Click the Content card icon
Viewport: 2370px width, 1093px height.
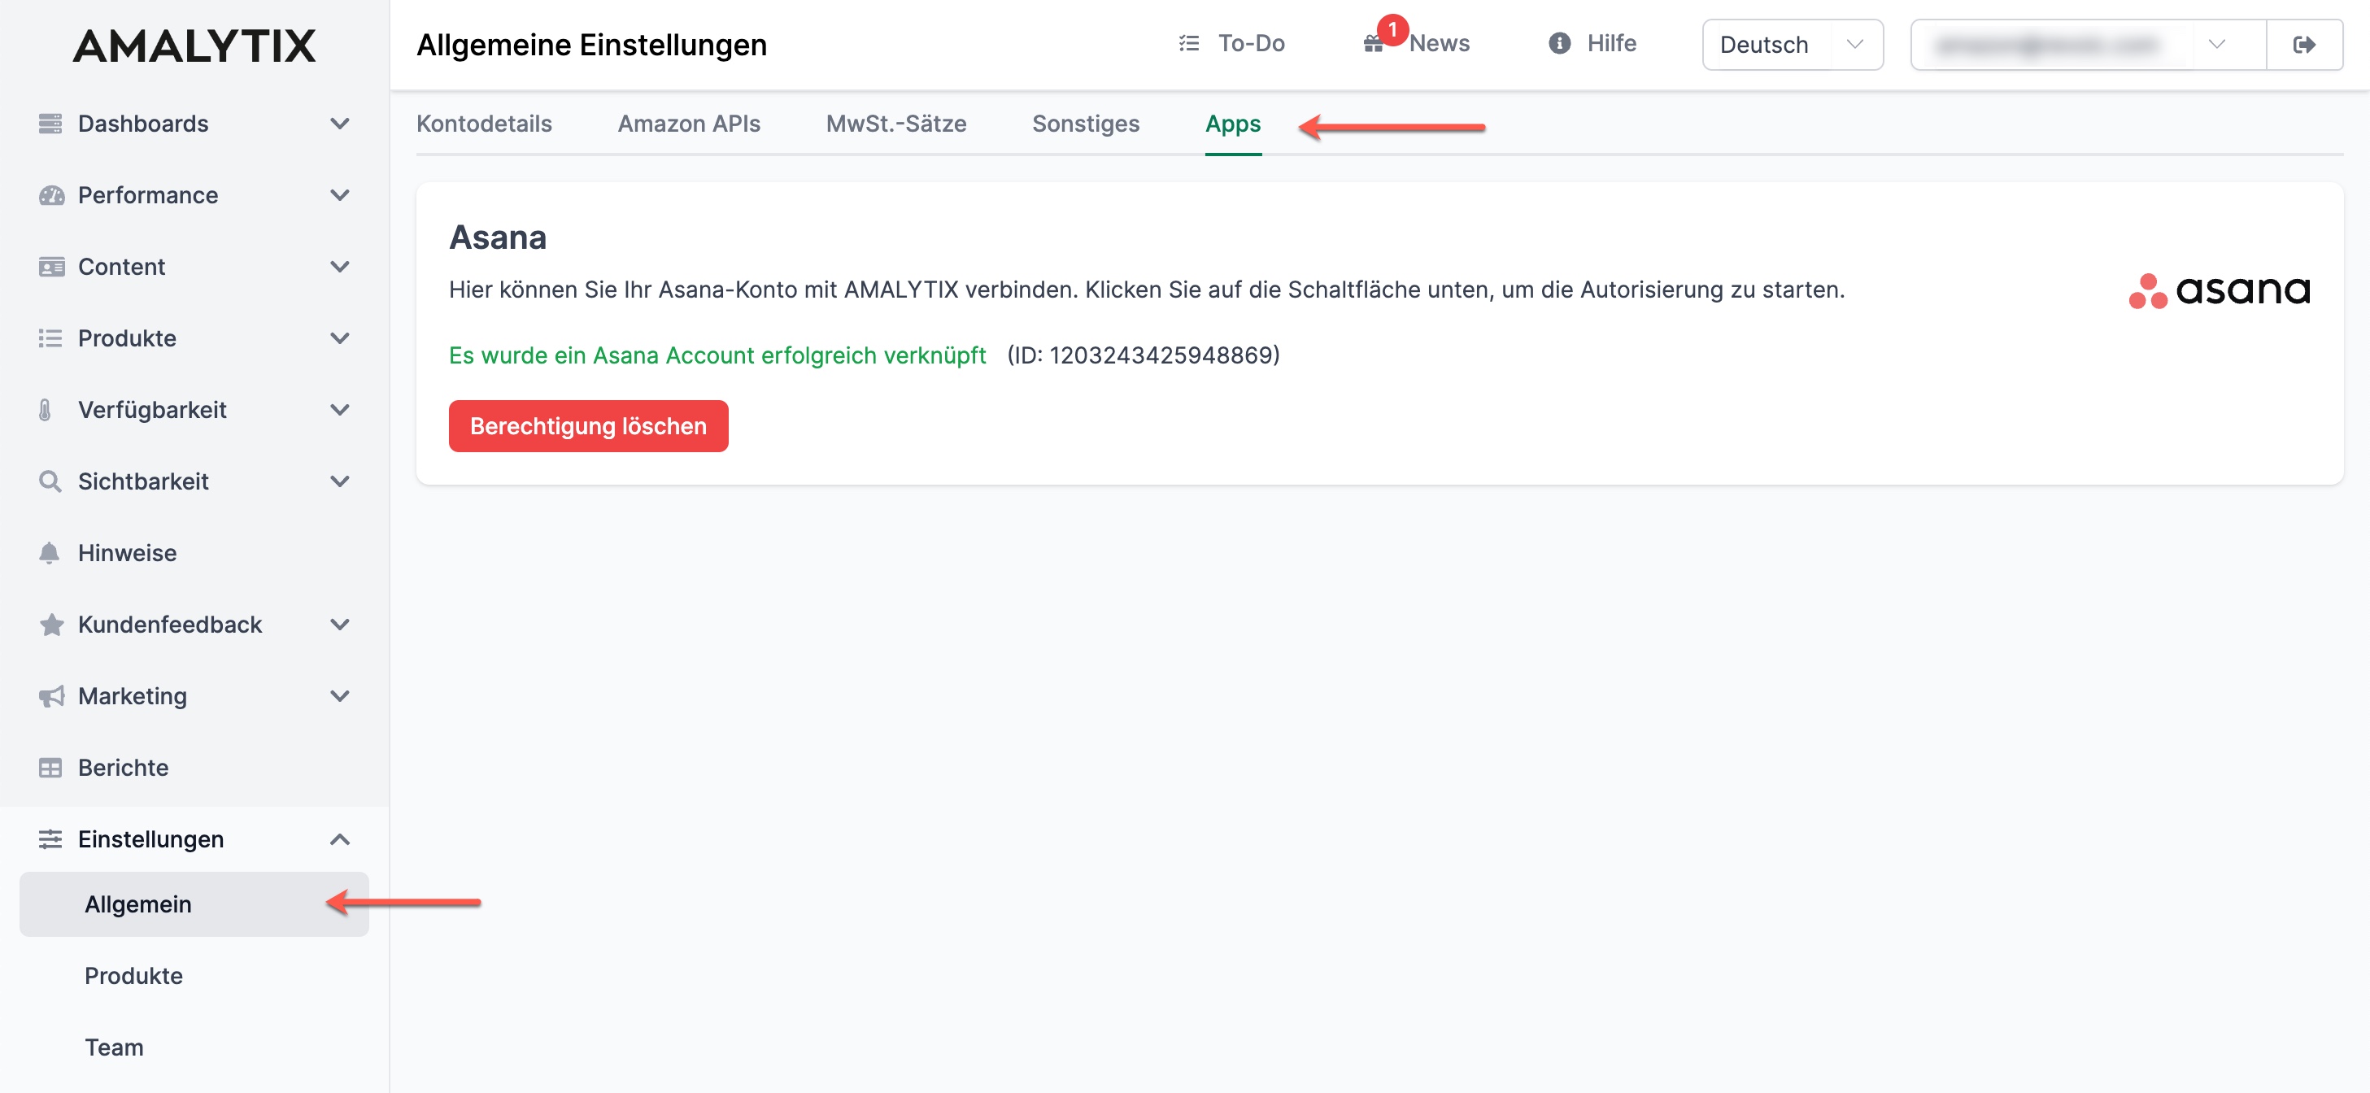click(x=51, y=267)
